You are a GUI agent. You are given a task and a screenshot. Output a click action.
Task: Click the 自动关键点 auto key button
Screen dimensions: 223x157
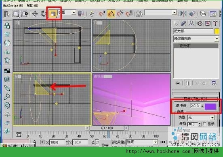pyautogui.click(x=118, y=142)
